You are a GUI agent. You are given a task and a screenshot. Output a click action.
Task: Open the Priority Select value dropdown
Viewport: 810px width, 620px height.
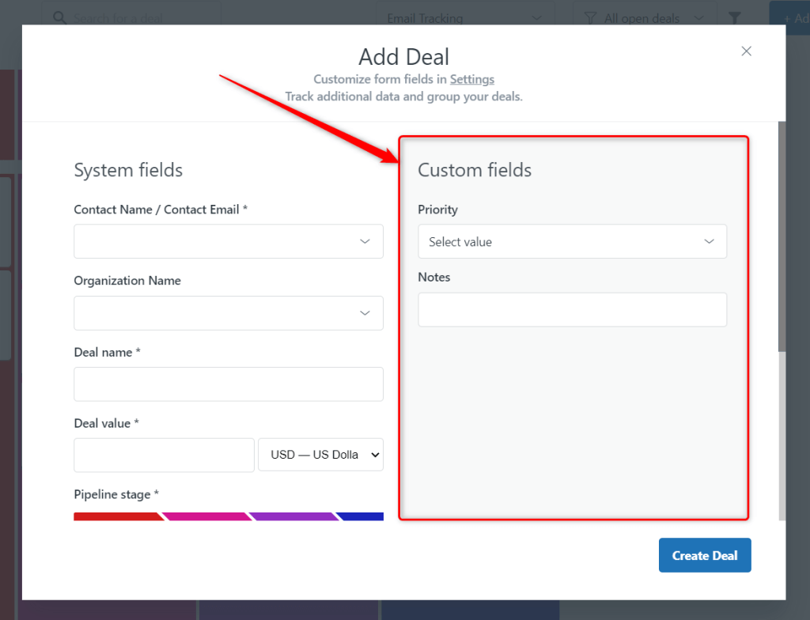(x=572, y=241)
